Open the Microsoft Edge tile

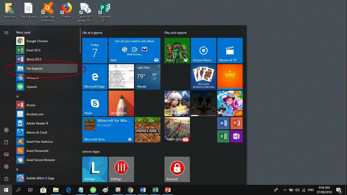point(95,77)
